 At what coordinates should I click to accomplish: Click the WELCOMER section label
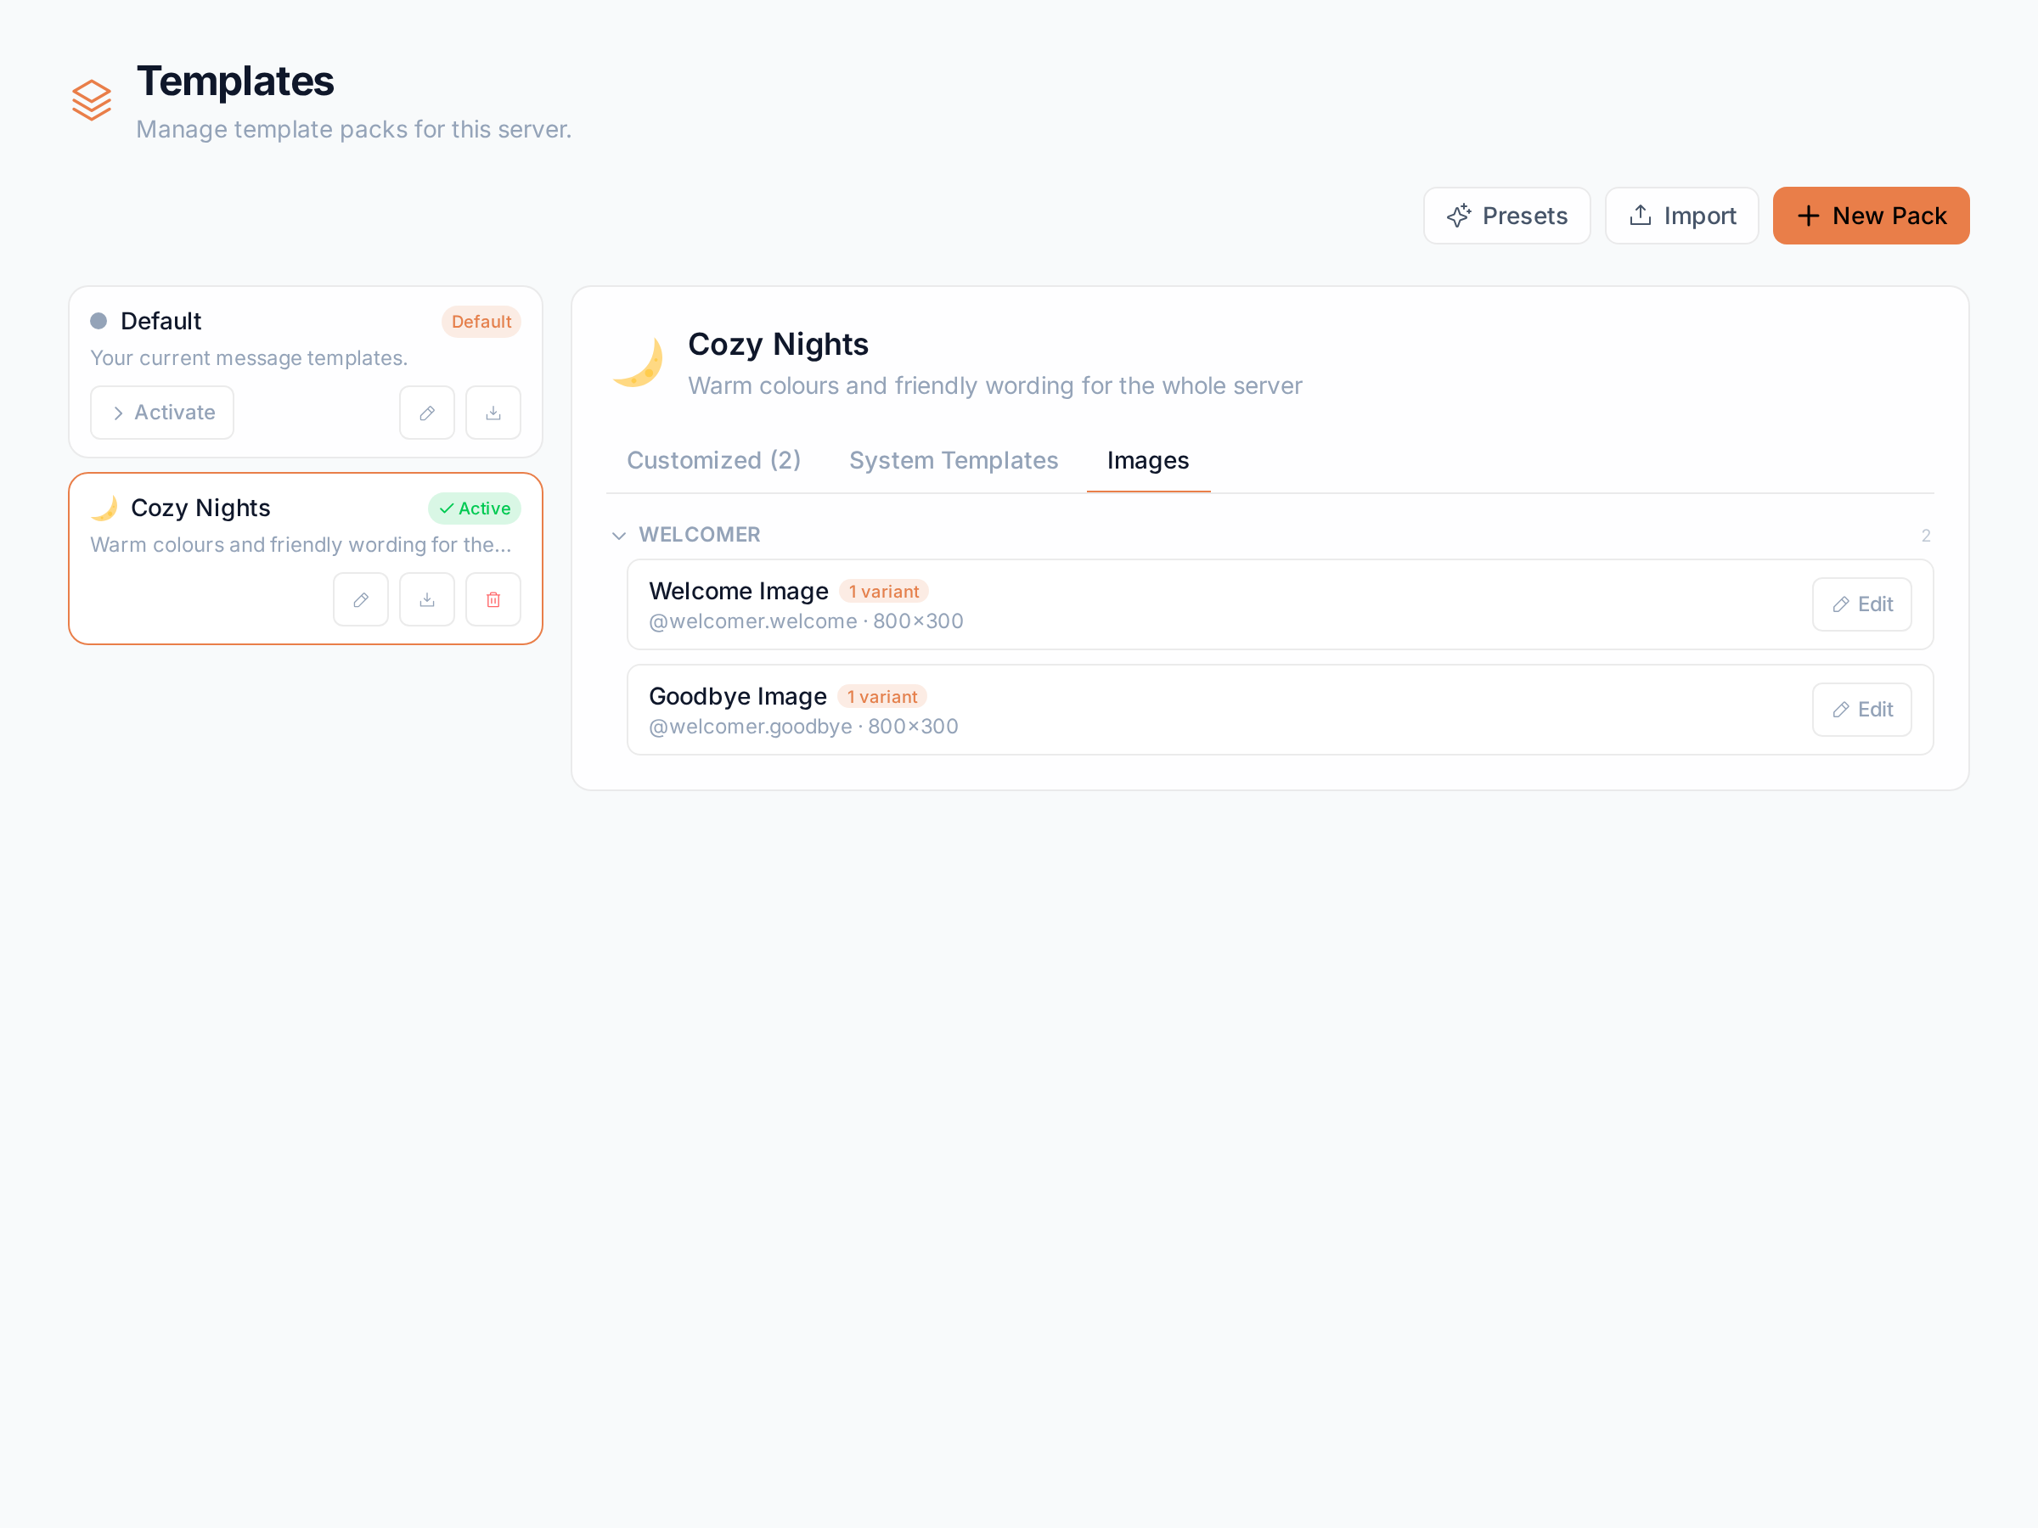[700, 534]
